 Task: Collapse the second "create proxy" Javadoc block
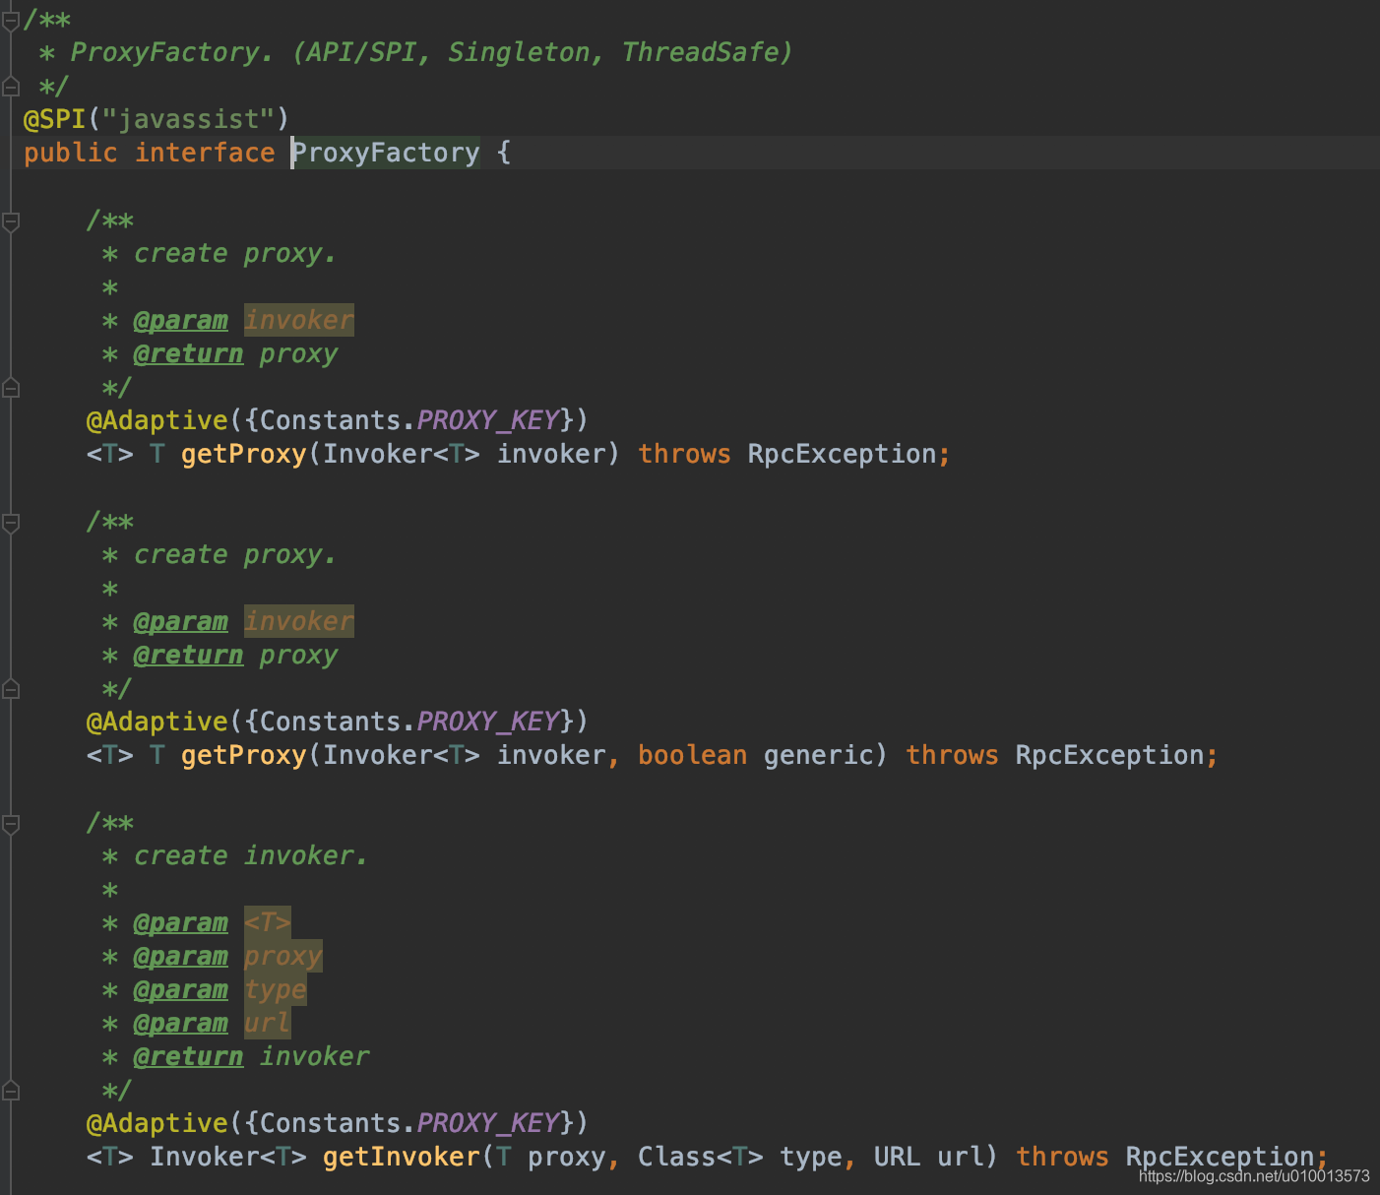coord(10,523)
